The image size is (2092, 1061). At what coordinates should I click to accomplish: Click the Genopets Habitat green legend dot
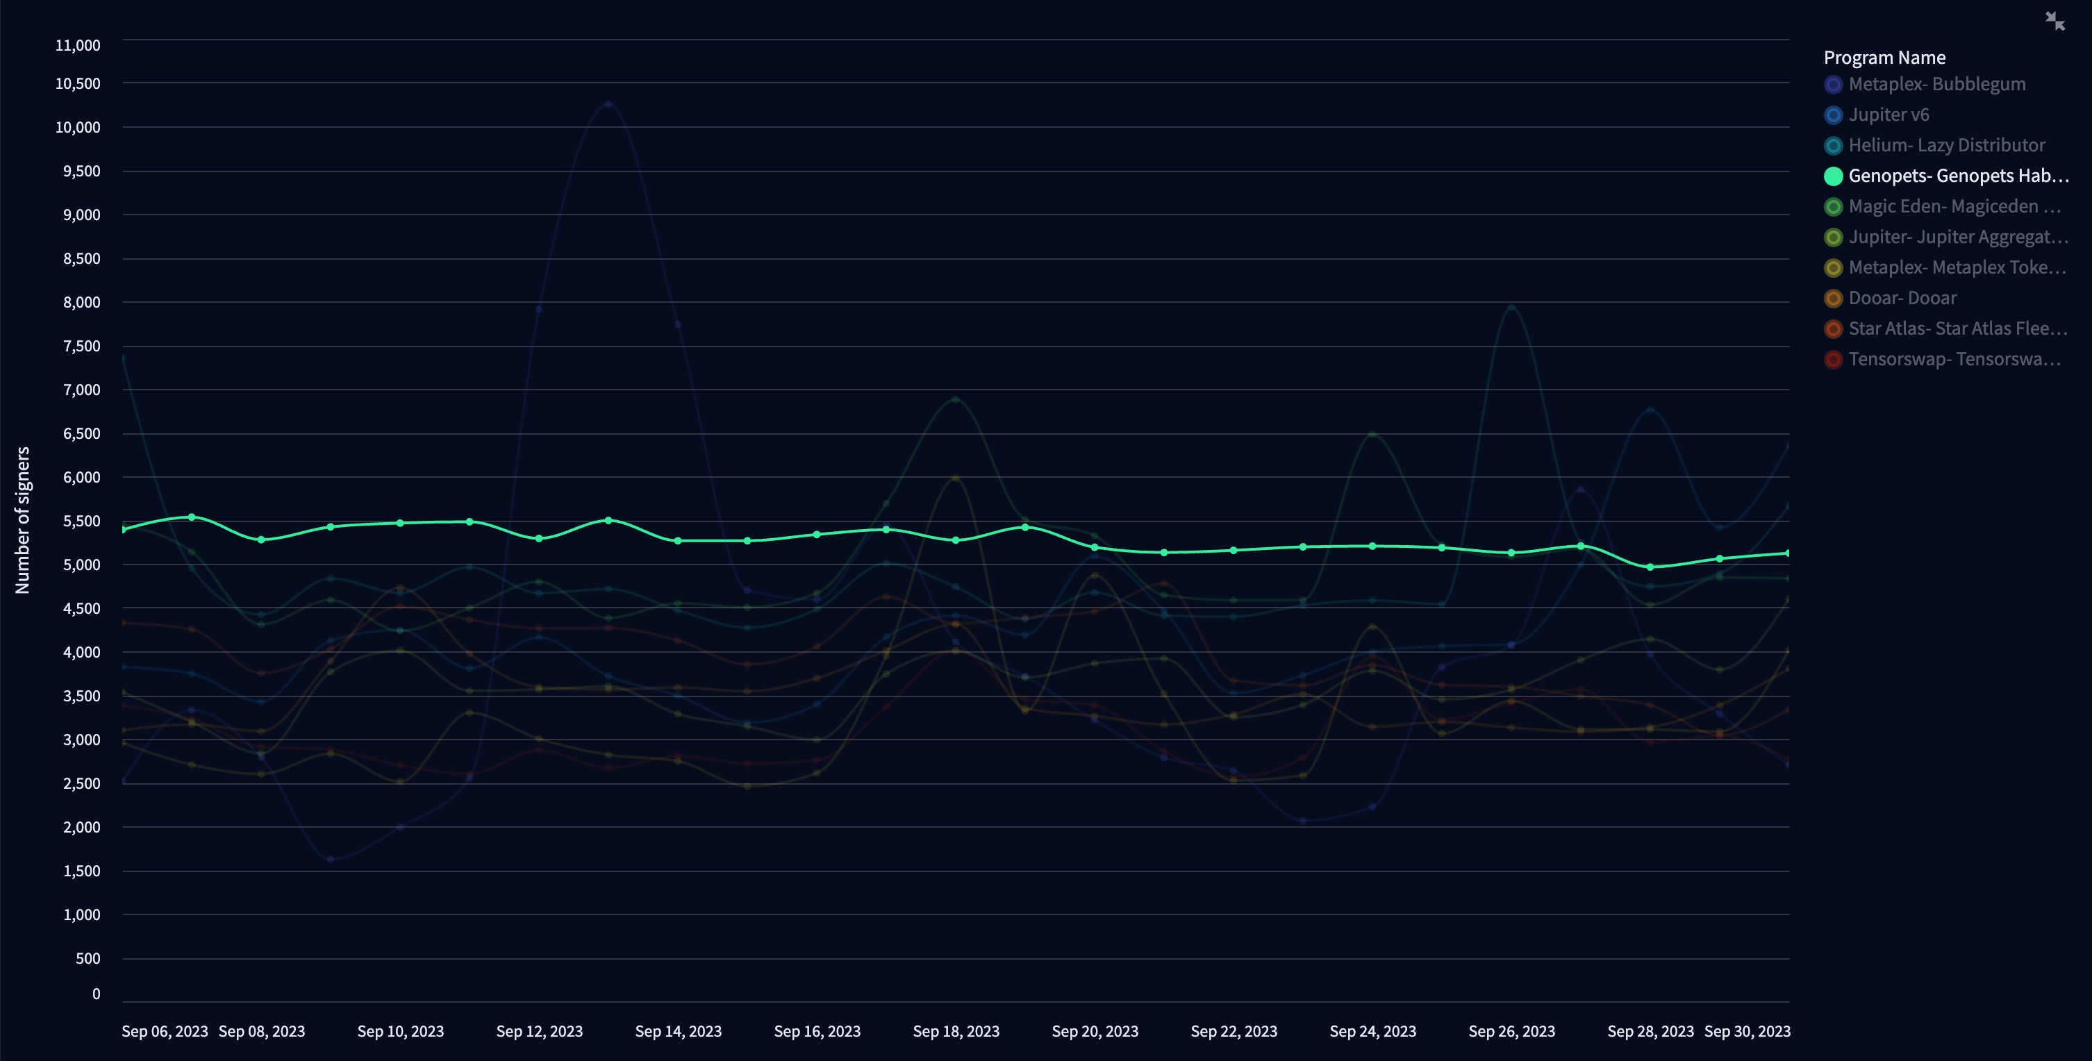pos(1833,176)
